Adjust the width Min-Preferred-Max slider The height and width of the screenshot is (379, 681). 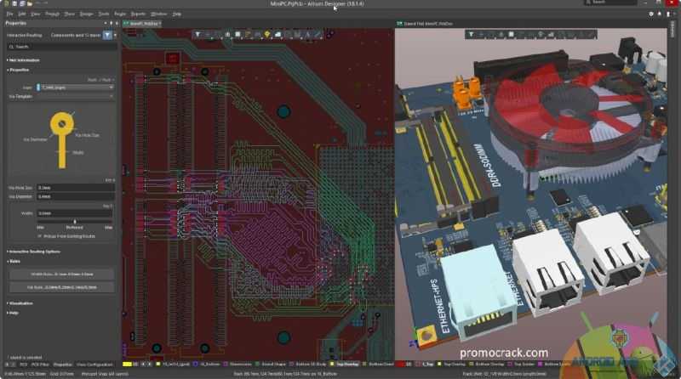point(75,222)
